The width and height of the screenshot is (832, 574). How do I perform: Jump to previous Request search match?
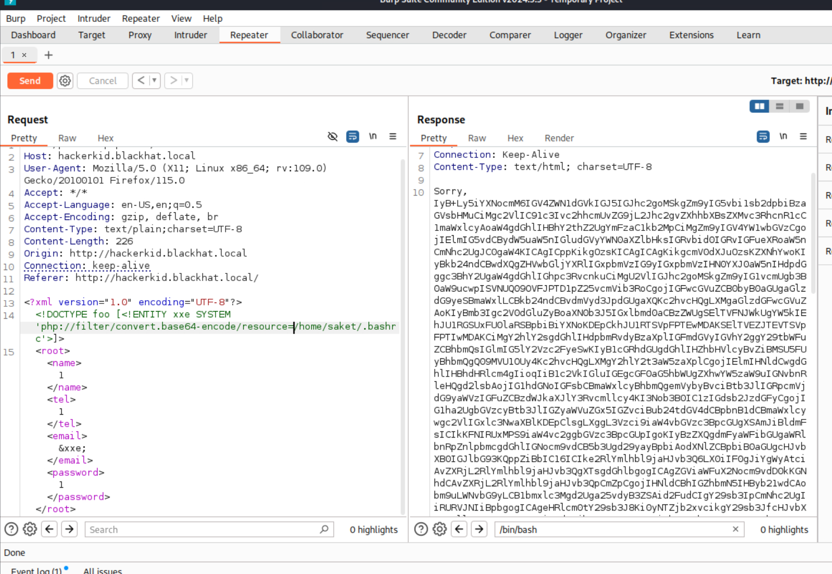[50, 529]
